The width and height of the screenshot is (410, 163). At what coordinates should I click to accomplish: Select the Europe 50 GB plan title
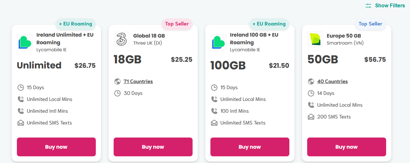click(344, 36)
